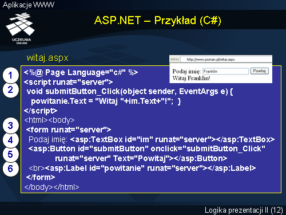The height and width of the screenshot is (215, 286).
Task: Click the "powitanie.Text = "Witaj"" code line
Action: pyautogui.click(x=106, y=101)
